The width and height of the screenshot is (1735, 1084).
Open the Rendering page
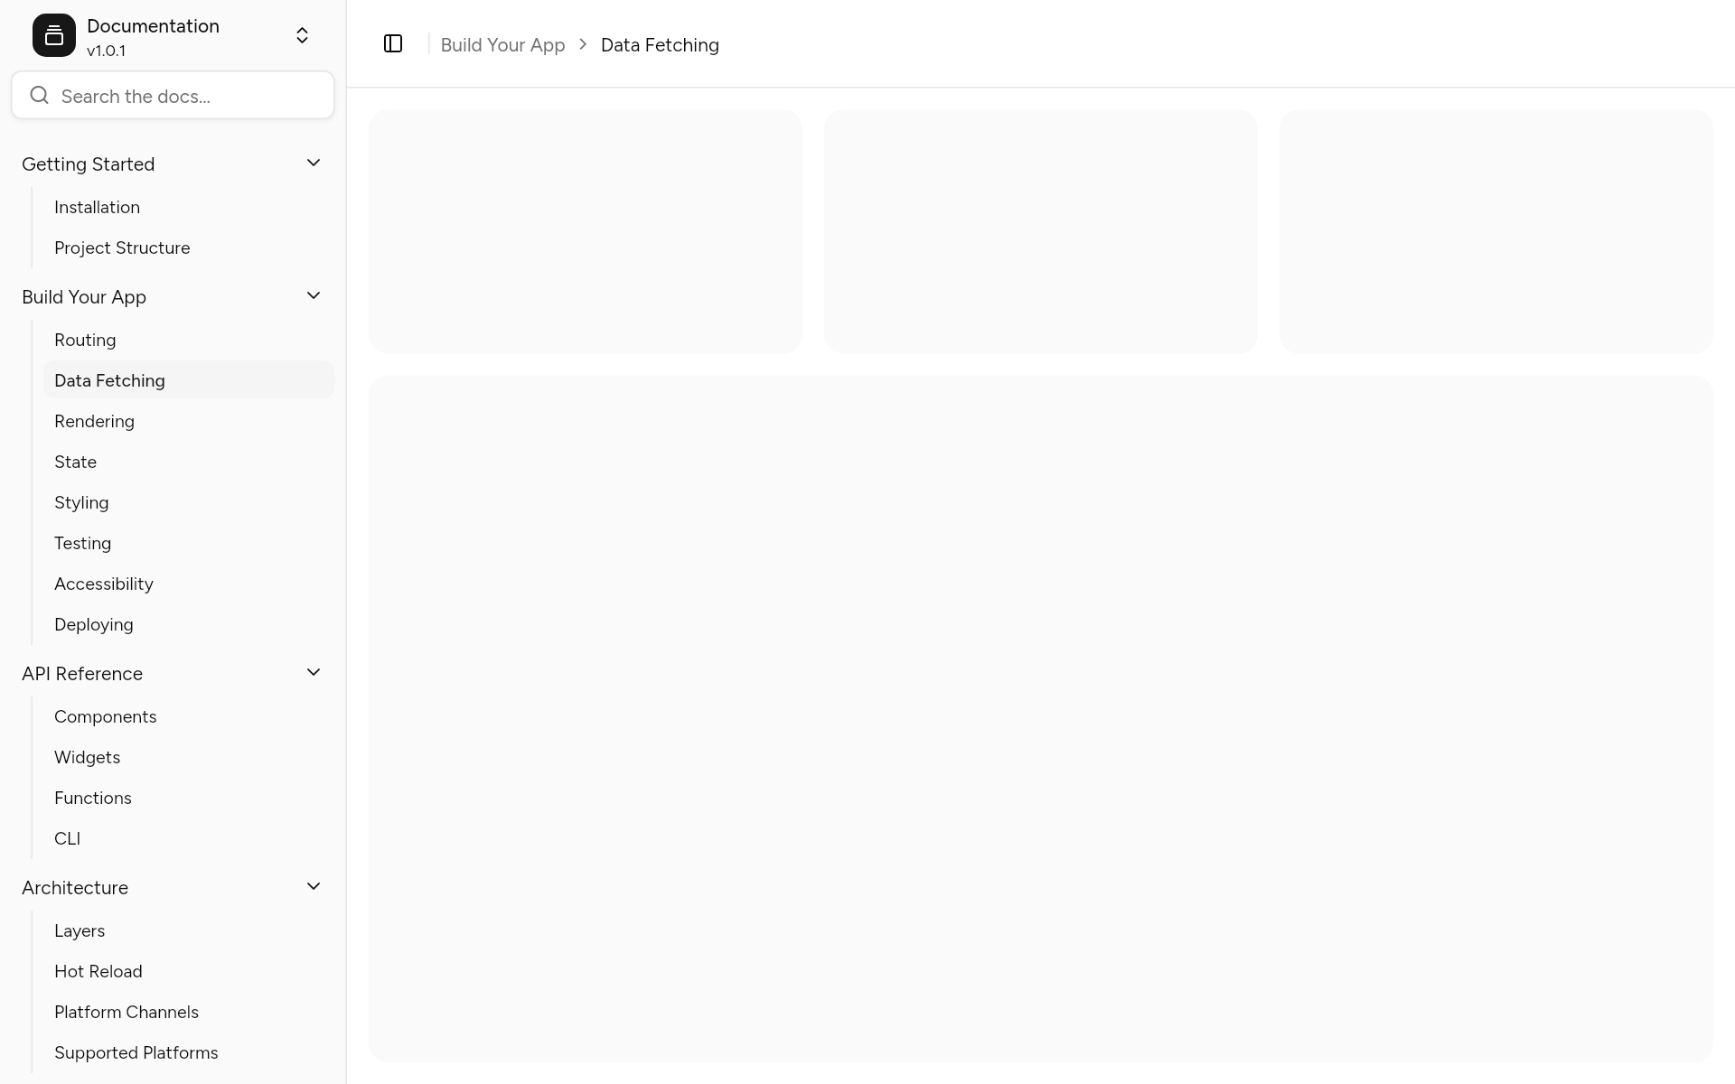pyautogui.click(x=189, y=421)
